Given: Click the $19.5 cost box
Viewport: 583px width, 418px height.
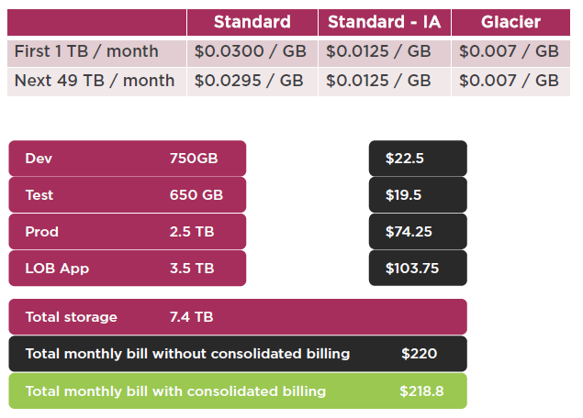Looking at the screenshot, I should point(418,194).
